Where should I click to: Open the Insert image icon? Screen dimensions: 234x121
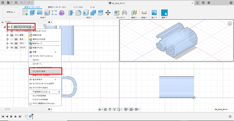pyautogui.click(x=154, y=12)
